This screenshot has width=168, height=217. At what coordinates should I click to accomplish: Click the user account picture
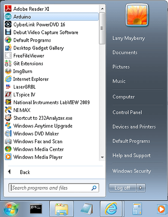point(137,15)
